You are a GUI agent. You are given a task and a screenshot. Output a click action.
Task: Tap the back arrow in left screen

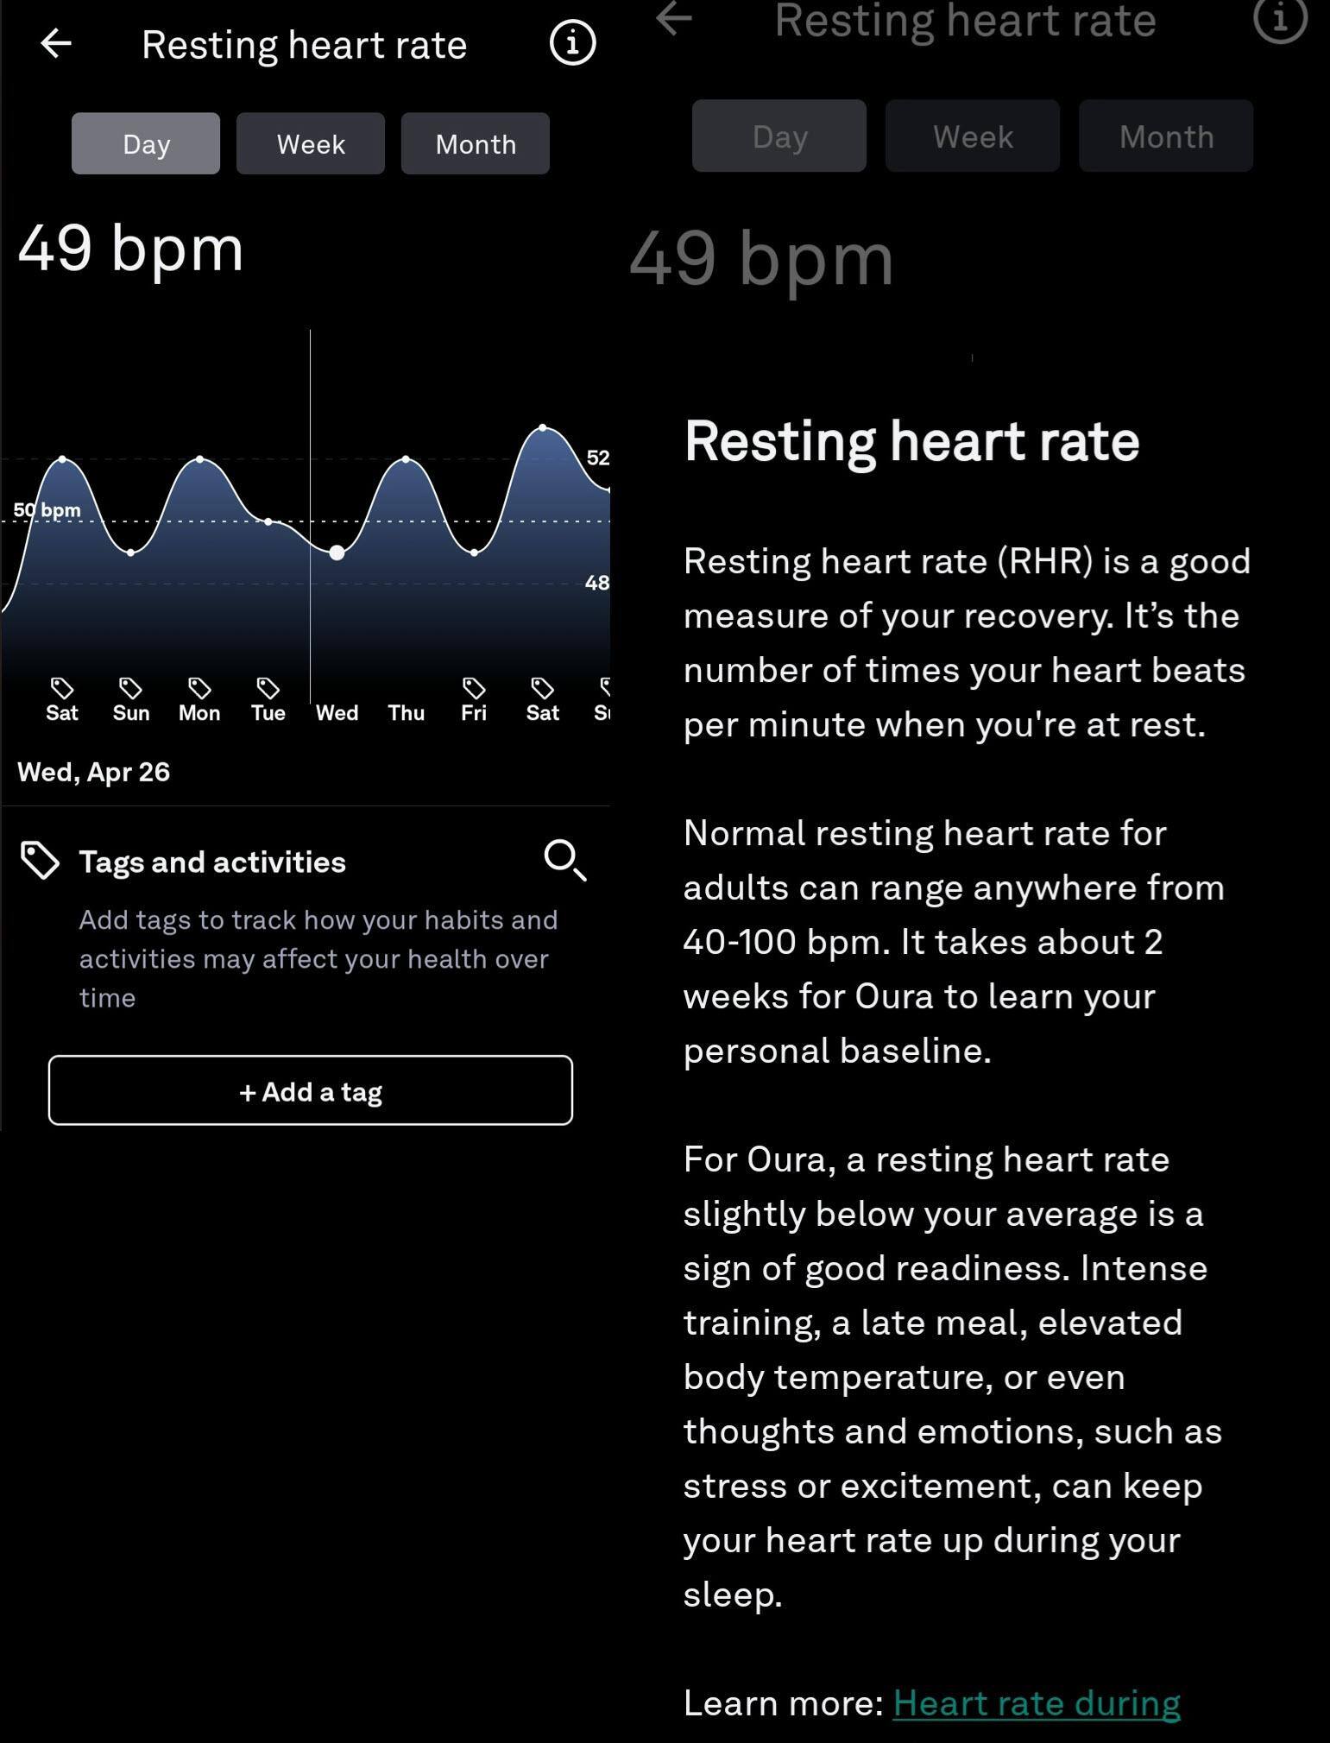56,43
